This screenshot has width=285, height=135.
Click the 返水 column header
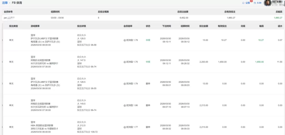[280, 26]
